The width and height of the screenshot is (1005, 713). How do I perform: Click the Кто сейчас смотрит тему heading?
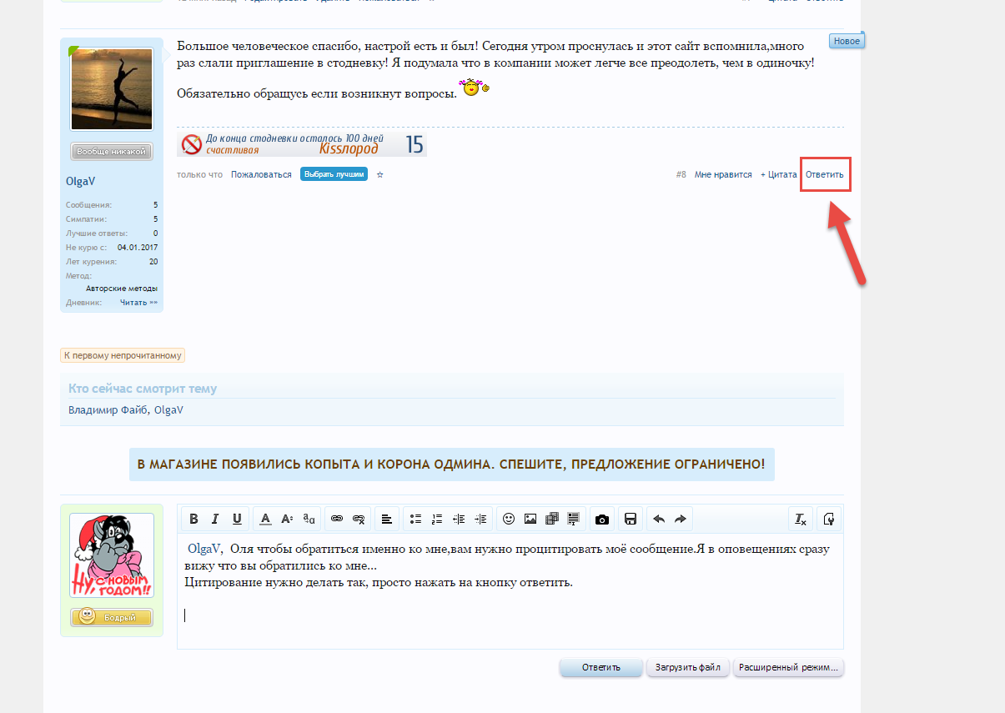pyautogui.click(x=143, y=389)
